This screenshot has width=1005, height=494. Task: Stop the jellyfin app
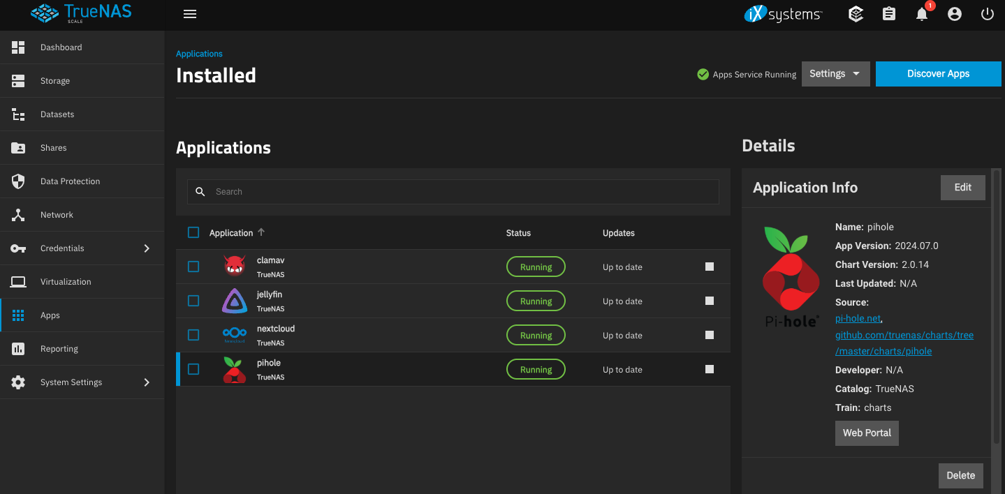(x=710, y=301)
